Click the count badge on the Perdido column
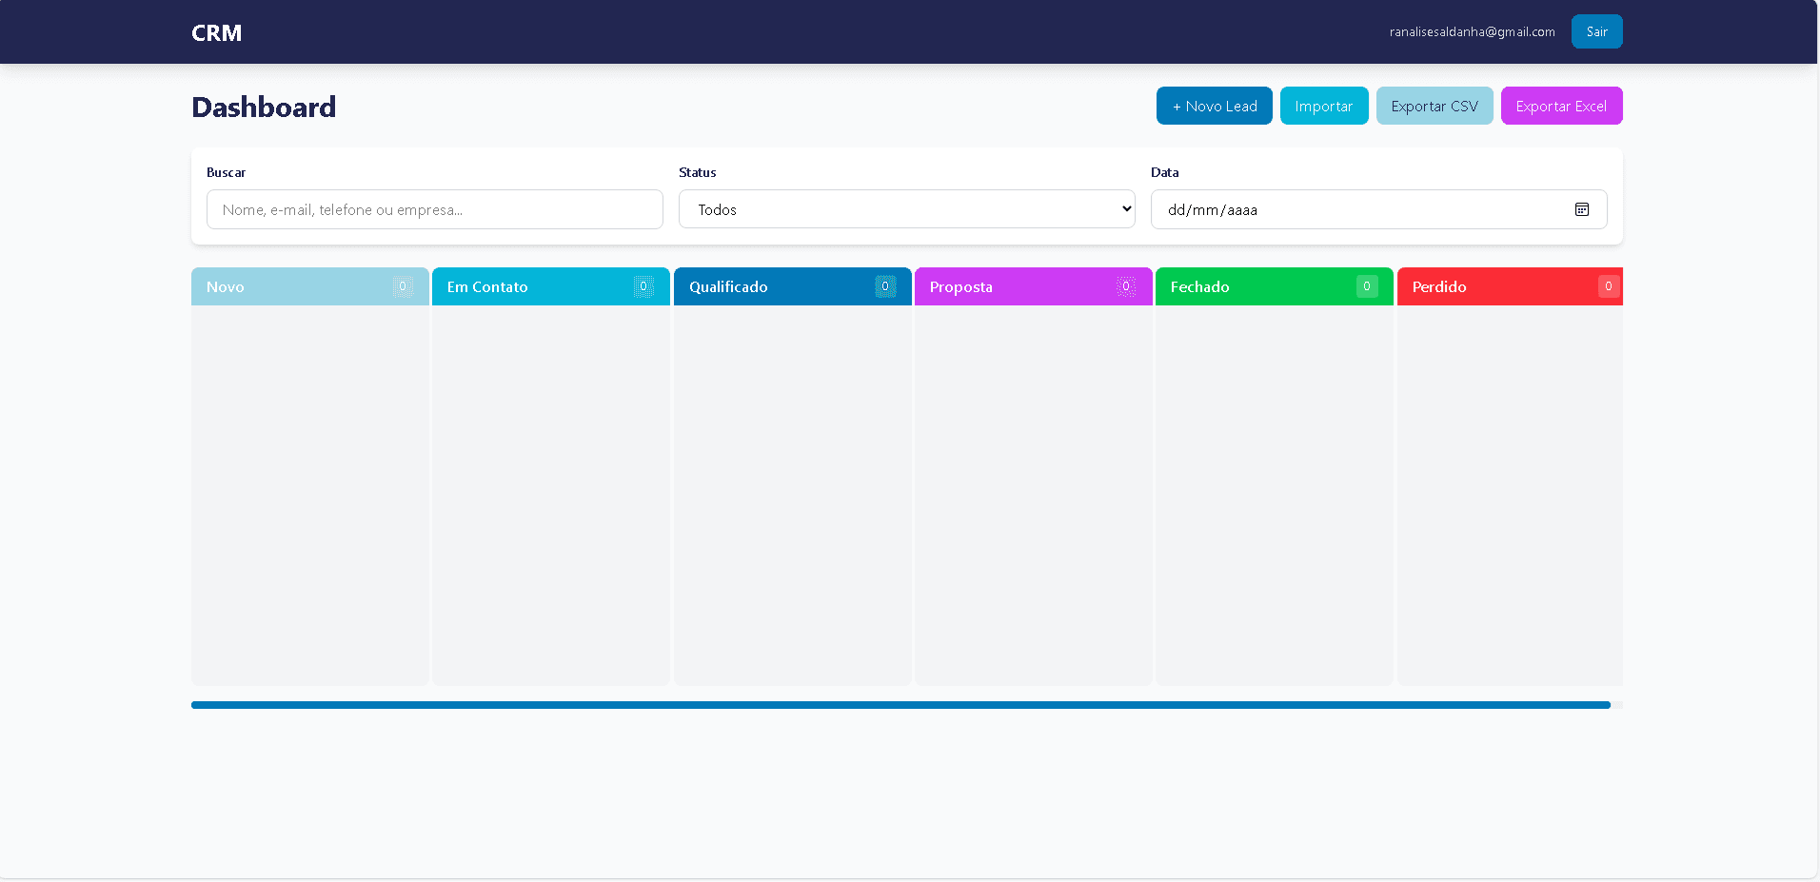 tap(1608, 286)
